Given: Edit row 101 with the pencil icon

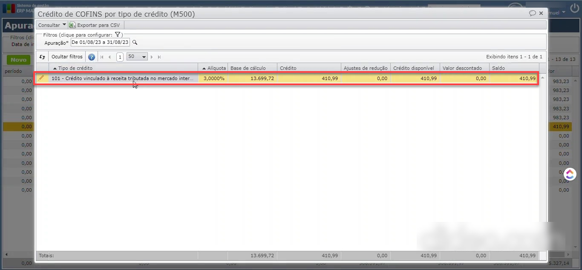Looking at the screenshot, I should coord(41,78).
